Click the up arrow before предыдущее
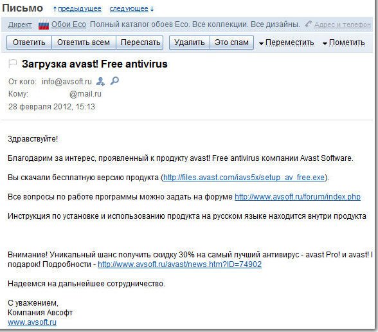 (x=55, y=10)
